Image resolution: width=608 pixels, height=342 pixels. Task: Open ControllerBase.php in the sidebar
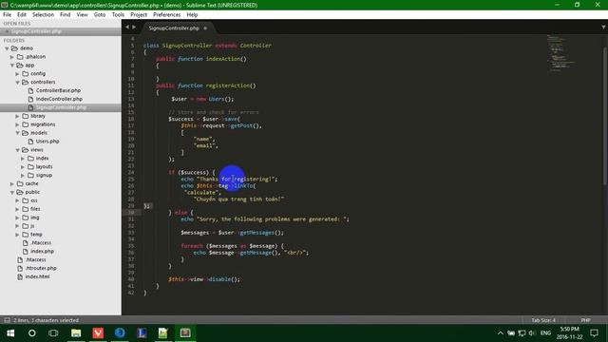point(58,90)
